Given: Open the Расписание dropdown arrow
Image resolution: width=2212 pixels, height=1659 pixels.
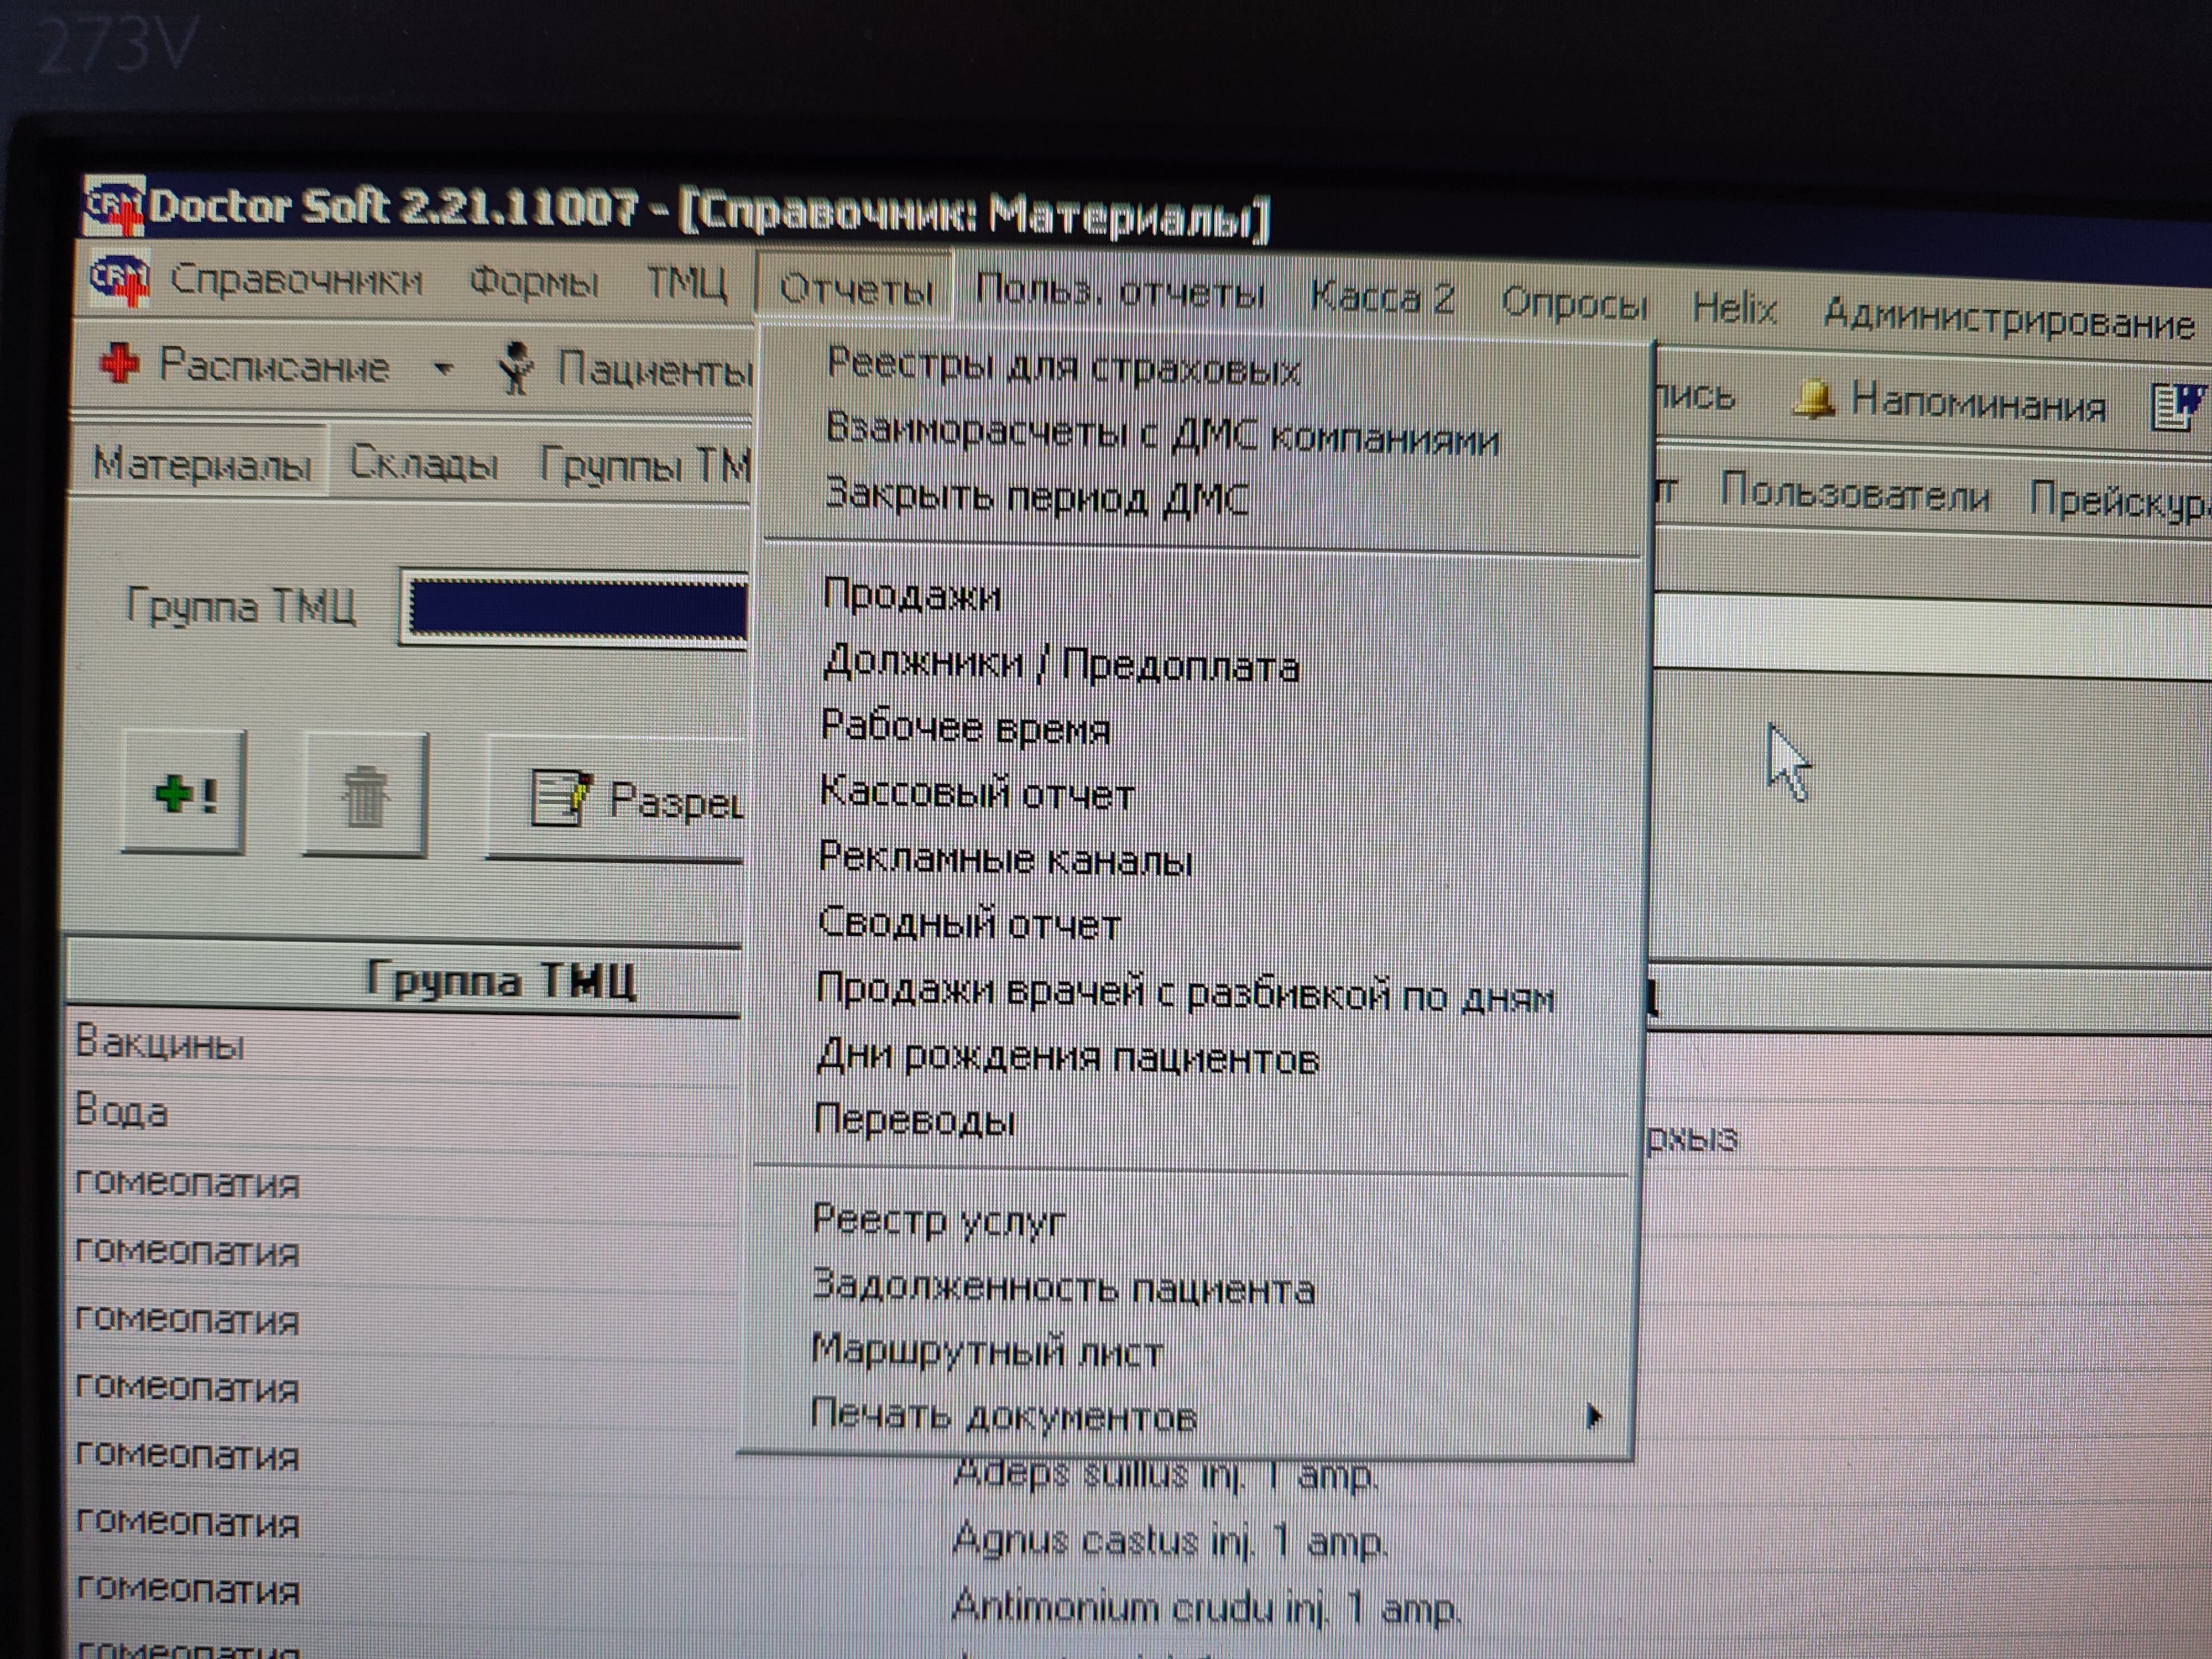Looking at the screenshot, I should (x=443, y=368).
